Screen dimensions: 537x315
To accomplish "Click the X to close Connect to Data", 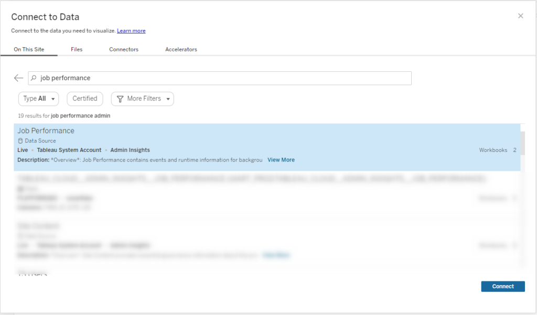I will tap(520, 16).
